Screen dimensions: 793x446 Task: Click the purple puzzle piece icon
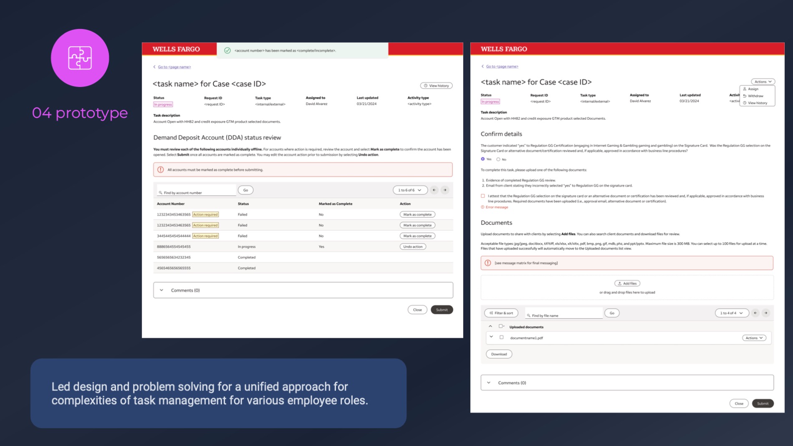click(80, 58)
